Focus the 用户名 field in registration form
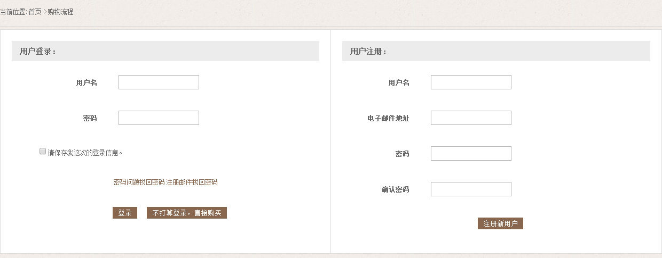Screen dimensions: 662x258 tap(471, 82)
